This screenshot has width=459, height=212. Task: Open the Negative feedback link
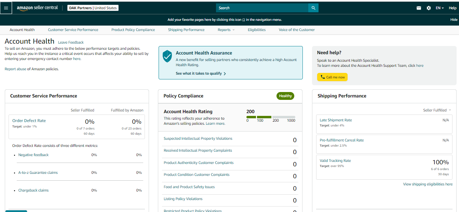click(33, 155)
